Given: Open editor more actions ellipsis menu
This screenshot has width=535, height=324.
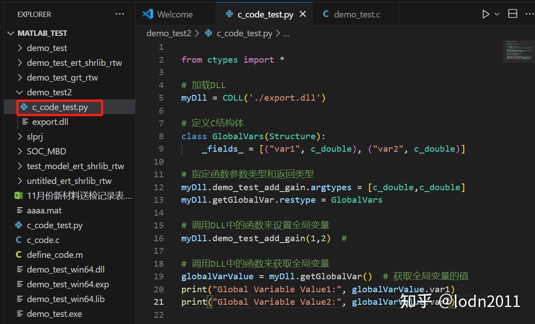Looking at the screenshot, I should [530, 13].
